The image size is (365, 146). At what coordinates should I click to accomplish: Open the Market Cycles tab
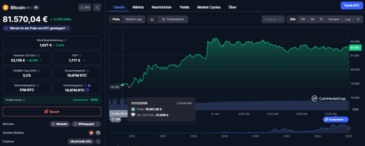click(209, 7)
